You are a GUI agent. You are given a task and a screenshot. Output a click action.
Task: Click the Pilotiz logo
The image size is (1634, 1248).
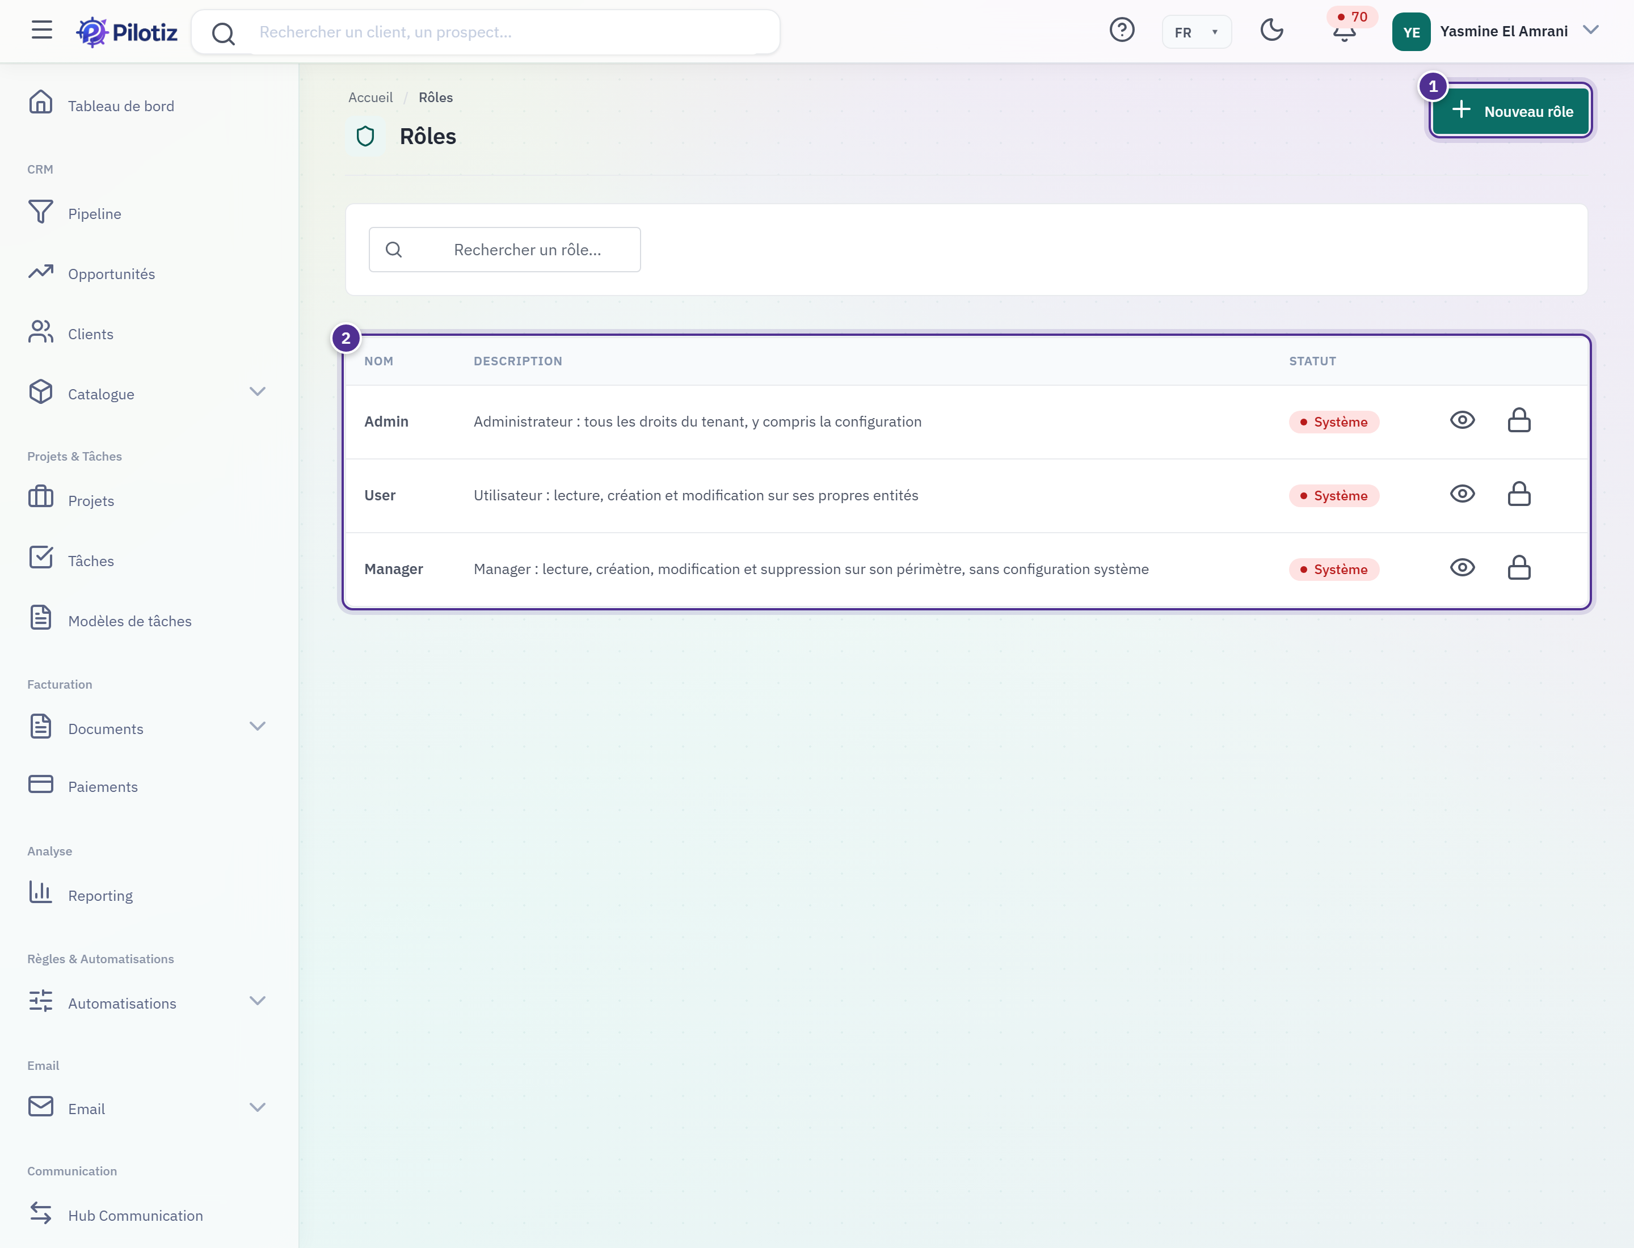point(127,32)
